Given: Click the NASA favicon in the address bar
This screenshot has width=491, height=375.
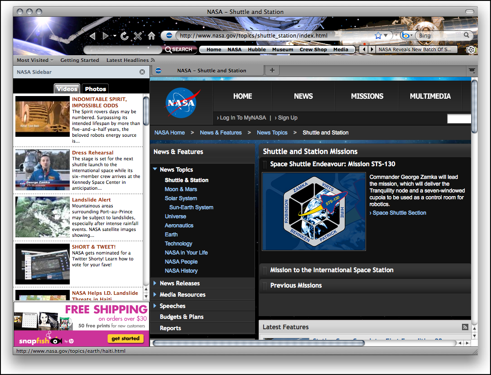Looking at the screenshot, I should pyautogui.click(x=169, y=35).
